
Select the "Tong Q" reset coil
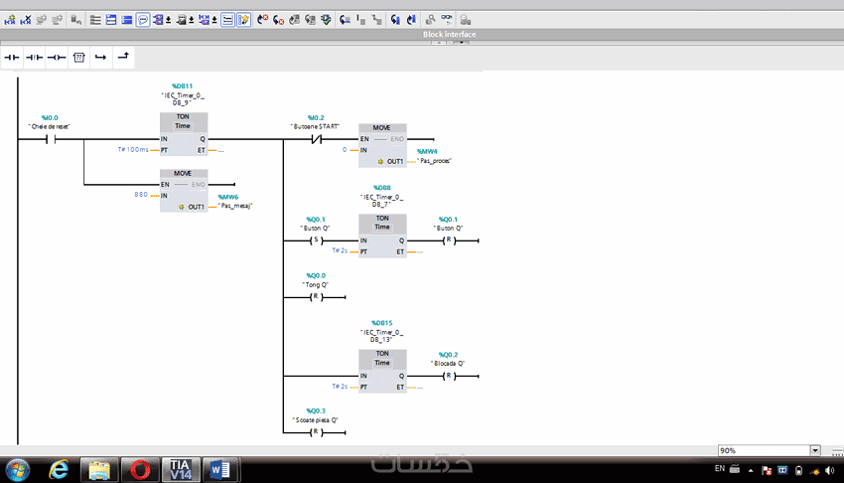point(316,297)
